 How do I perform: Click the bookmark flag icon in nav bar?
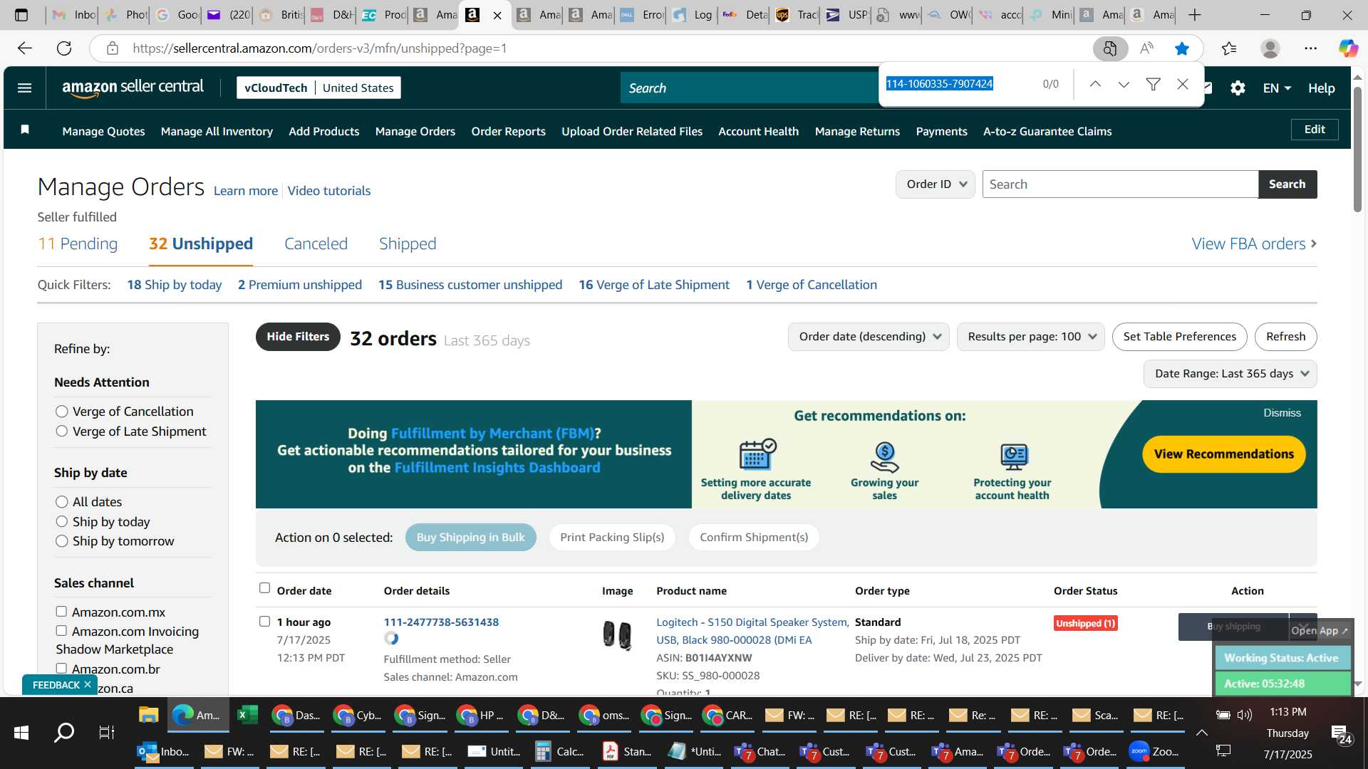[x=25, y=130]
